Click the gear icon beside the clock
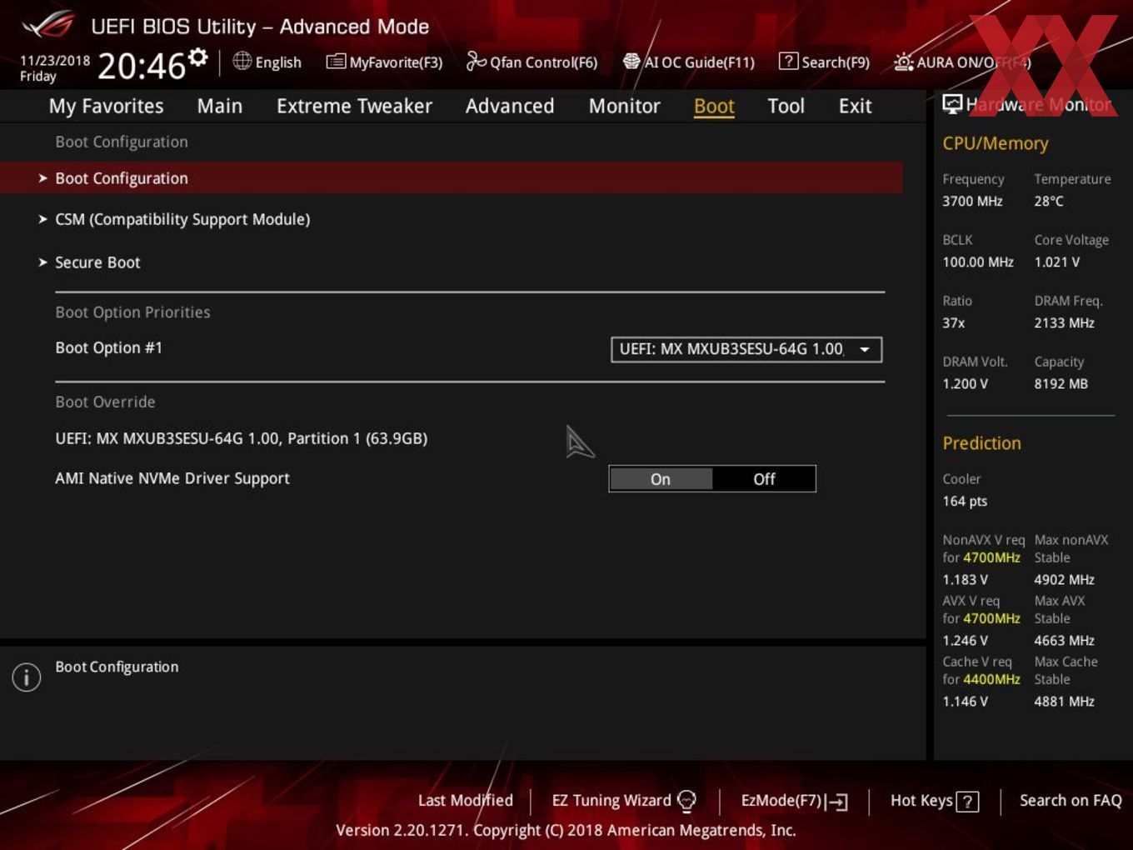Image resolution: width=1133 pixels, height=850 pixels. click(x=198, y=57)
